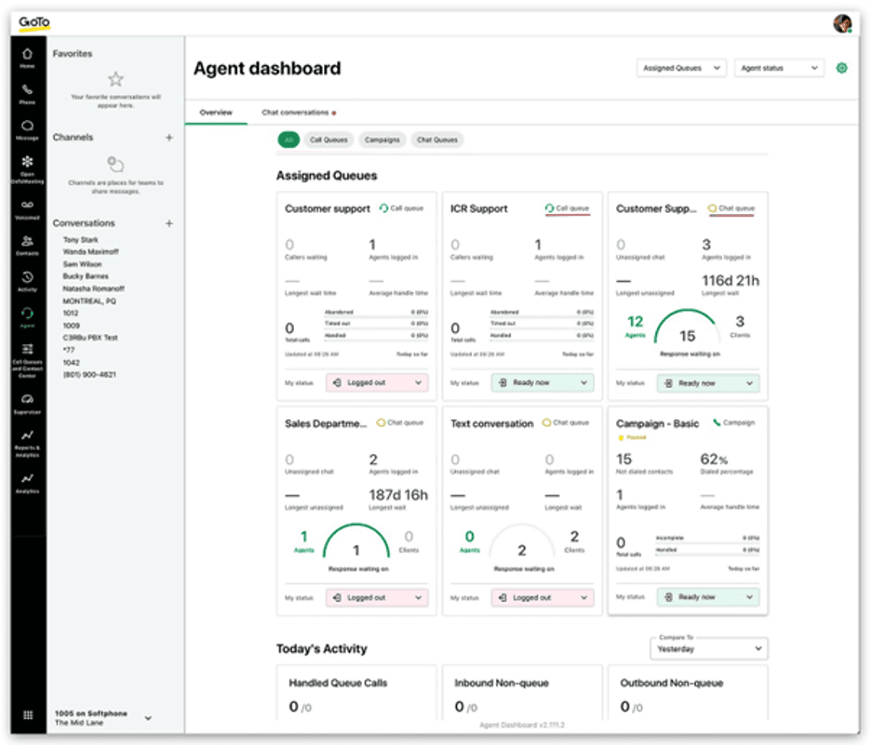Open Agent dashboard settings gear

pos(841,68)
